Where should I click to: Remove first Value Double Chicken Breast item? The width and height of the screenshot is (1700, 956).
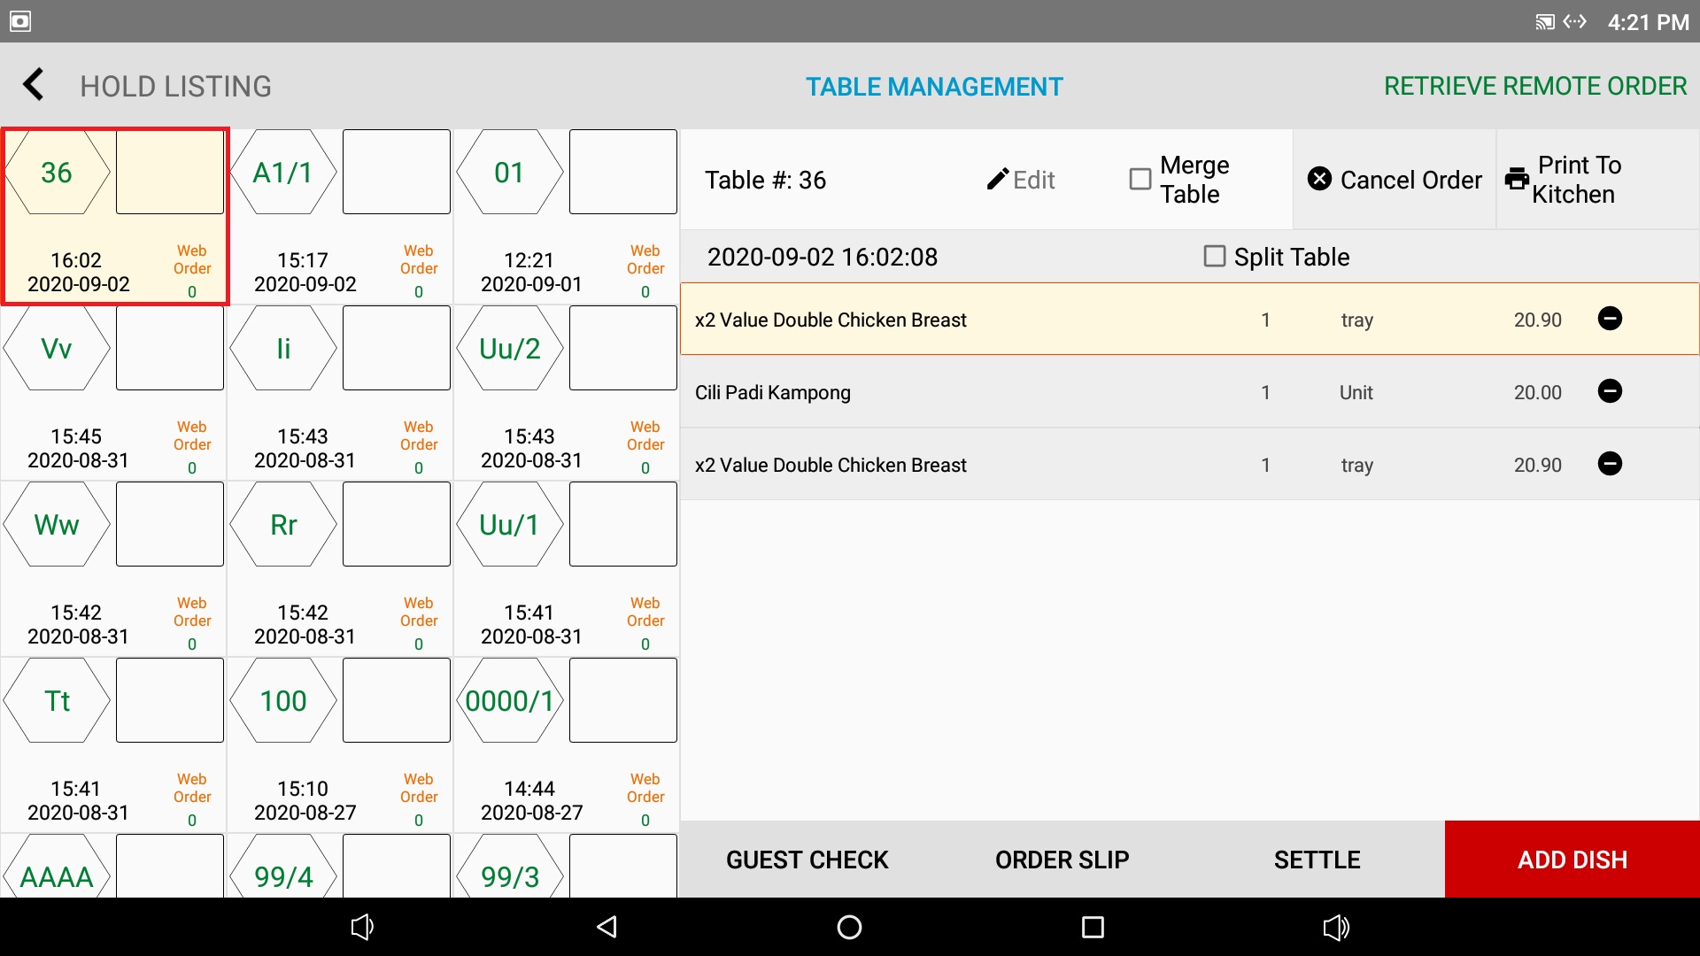click(x=1610, y=319)
